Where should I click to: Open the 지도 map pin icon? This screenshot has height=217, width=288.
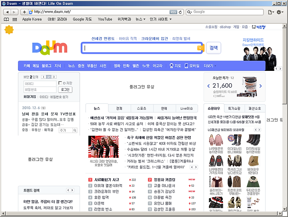click(171, 66)
